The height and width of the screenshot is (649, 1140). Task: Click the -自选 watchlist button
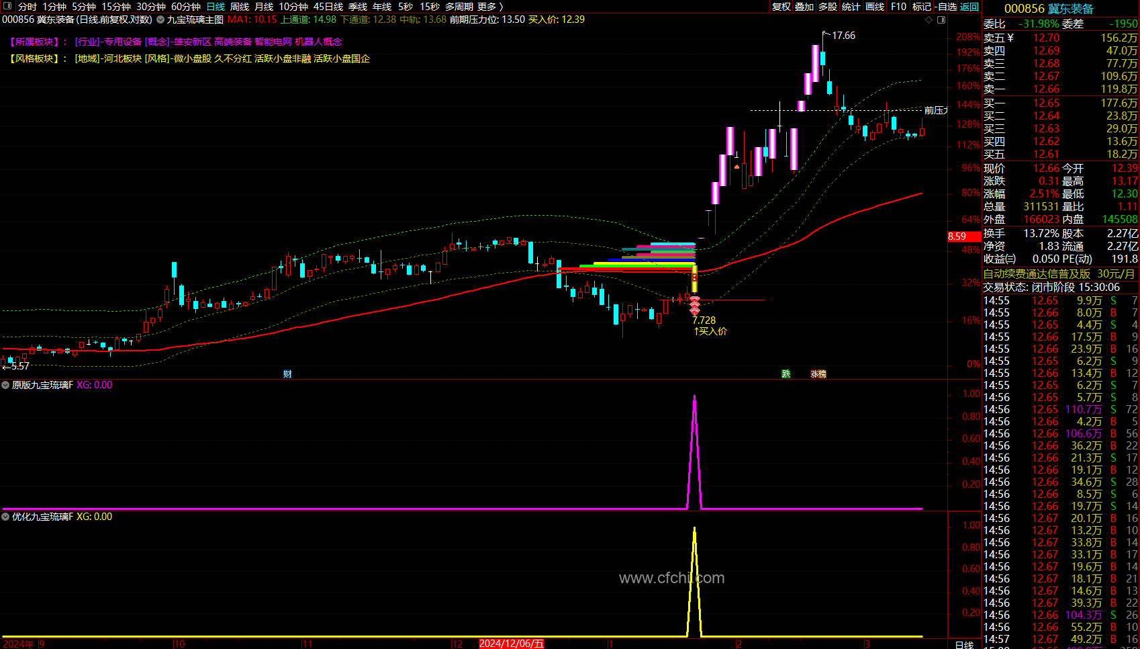(946, 7)
